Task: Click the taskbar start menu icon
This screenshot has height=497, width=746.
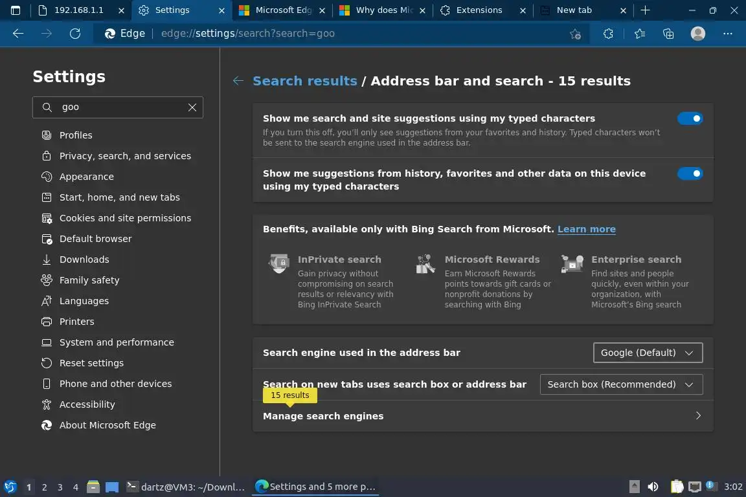Action: pyautogui.click(x=10, y=487)
